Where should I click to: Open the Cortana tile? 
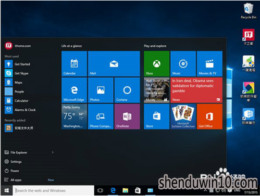[x=127, y=90]
